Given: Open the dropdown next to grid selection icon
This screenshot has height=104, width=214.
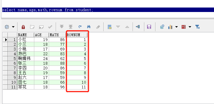Looking at the screenshot, I should click(x=13, y=27).
